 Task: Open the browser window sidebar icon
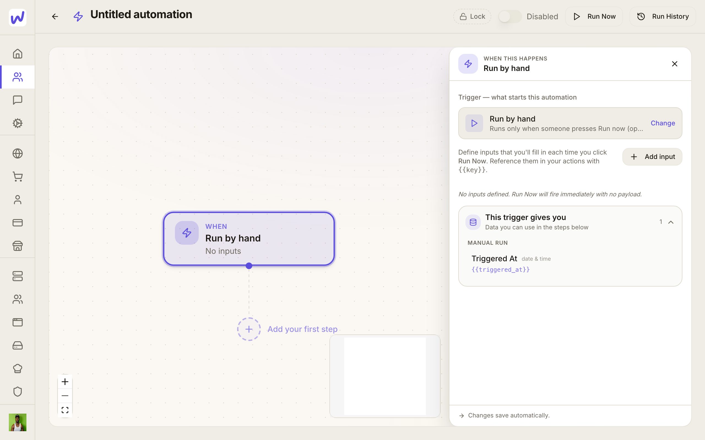[x=17, y=322]
